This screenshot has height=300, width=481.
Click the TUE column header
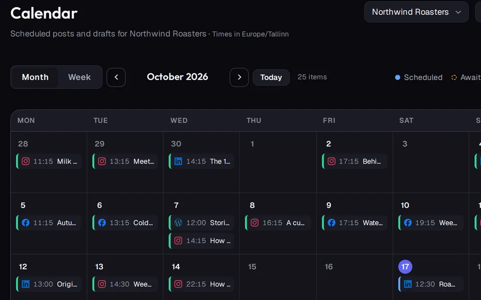pyautogui.click(x=101, y=120)
